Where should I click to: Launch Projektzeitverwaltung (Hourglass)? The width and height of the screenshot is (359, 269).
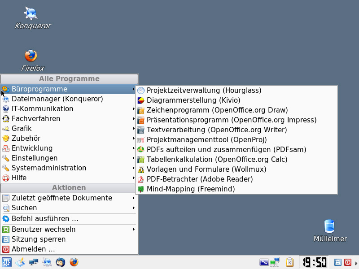point(236,91)
